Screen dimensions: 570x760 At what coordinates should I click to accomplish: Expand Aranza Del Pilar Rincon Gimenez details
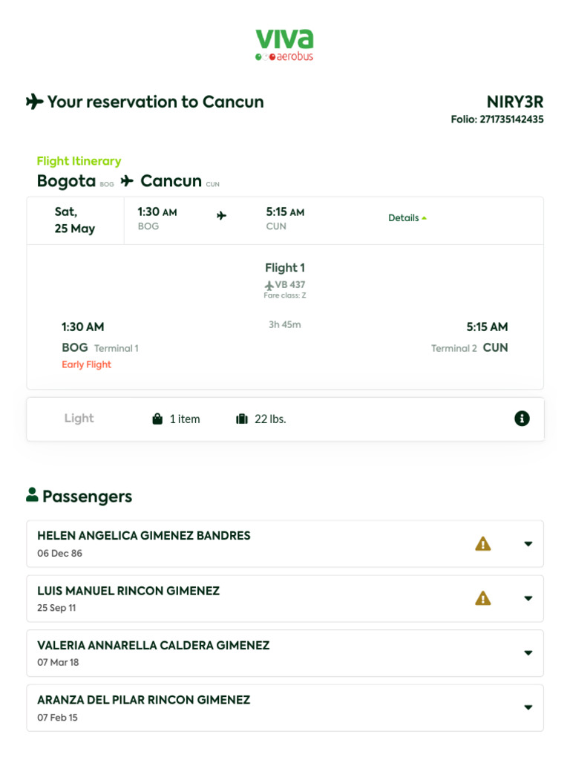[x=528, y=707]
